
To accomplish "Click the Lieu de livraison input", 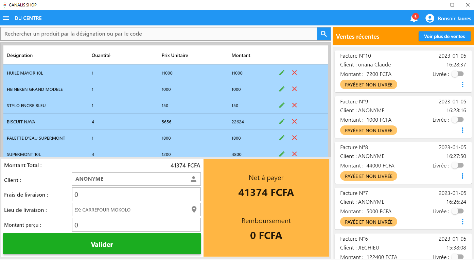I will [136, 209].
